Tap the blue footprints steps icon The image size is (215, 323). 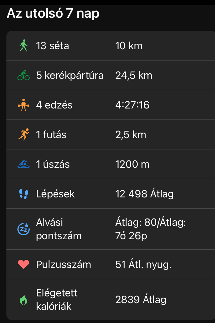(x=23, y=194)
